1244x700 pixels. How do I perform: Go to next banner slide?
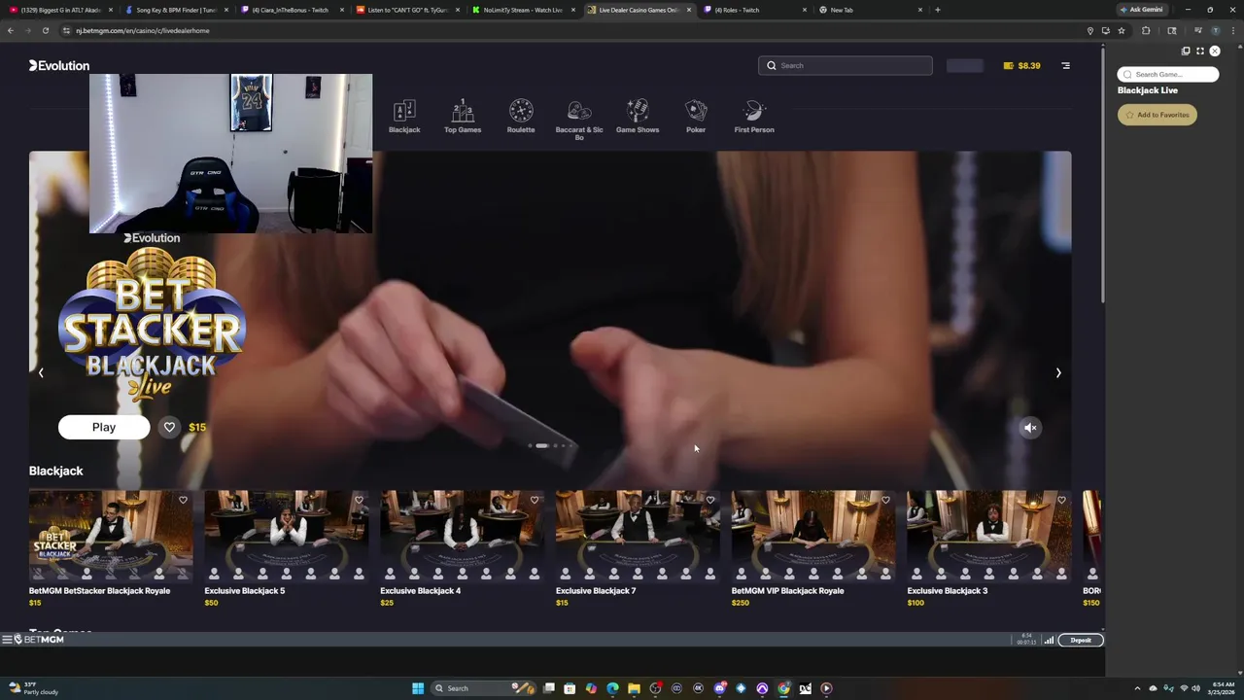pyautogui.click(x=1058, y=372)
